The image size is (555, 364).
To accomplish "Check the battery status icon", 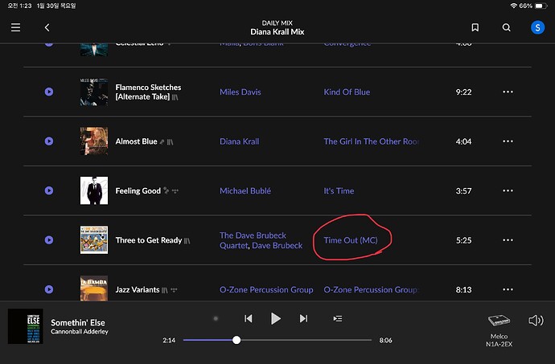I will [x=541, y=6].
